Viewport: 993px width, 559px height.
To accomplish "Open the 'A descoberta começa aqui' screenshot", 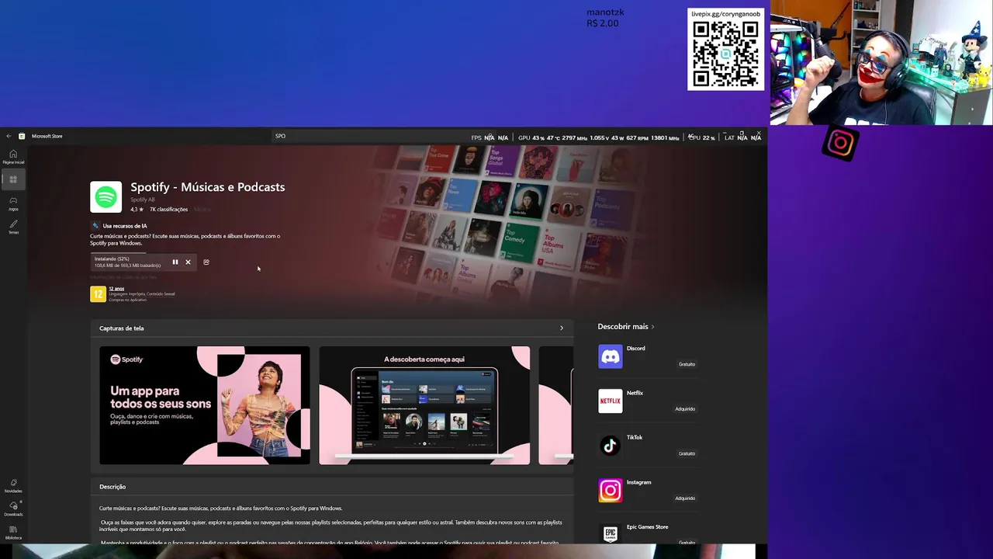I will [x=424, y=405].
